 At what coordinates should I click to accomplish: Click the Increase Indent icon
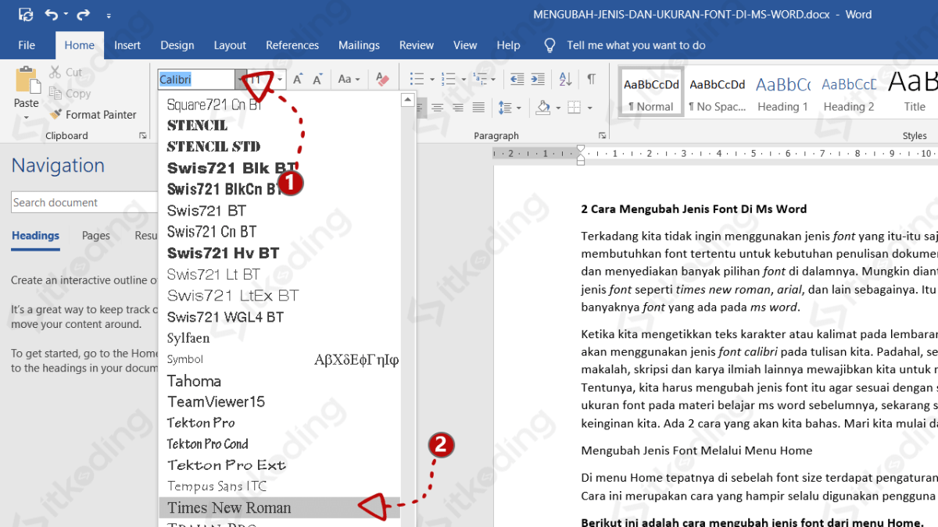pos(538,80)
